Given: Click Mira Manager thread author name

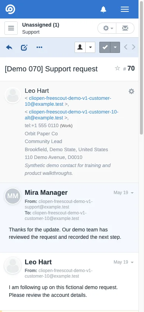Looking at the screenshot, I should [46, 193].
